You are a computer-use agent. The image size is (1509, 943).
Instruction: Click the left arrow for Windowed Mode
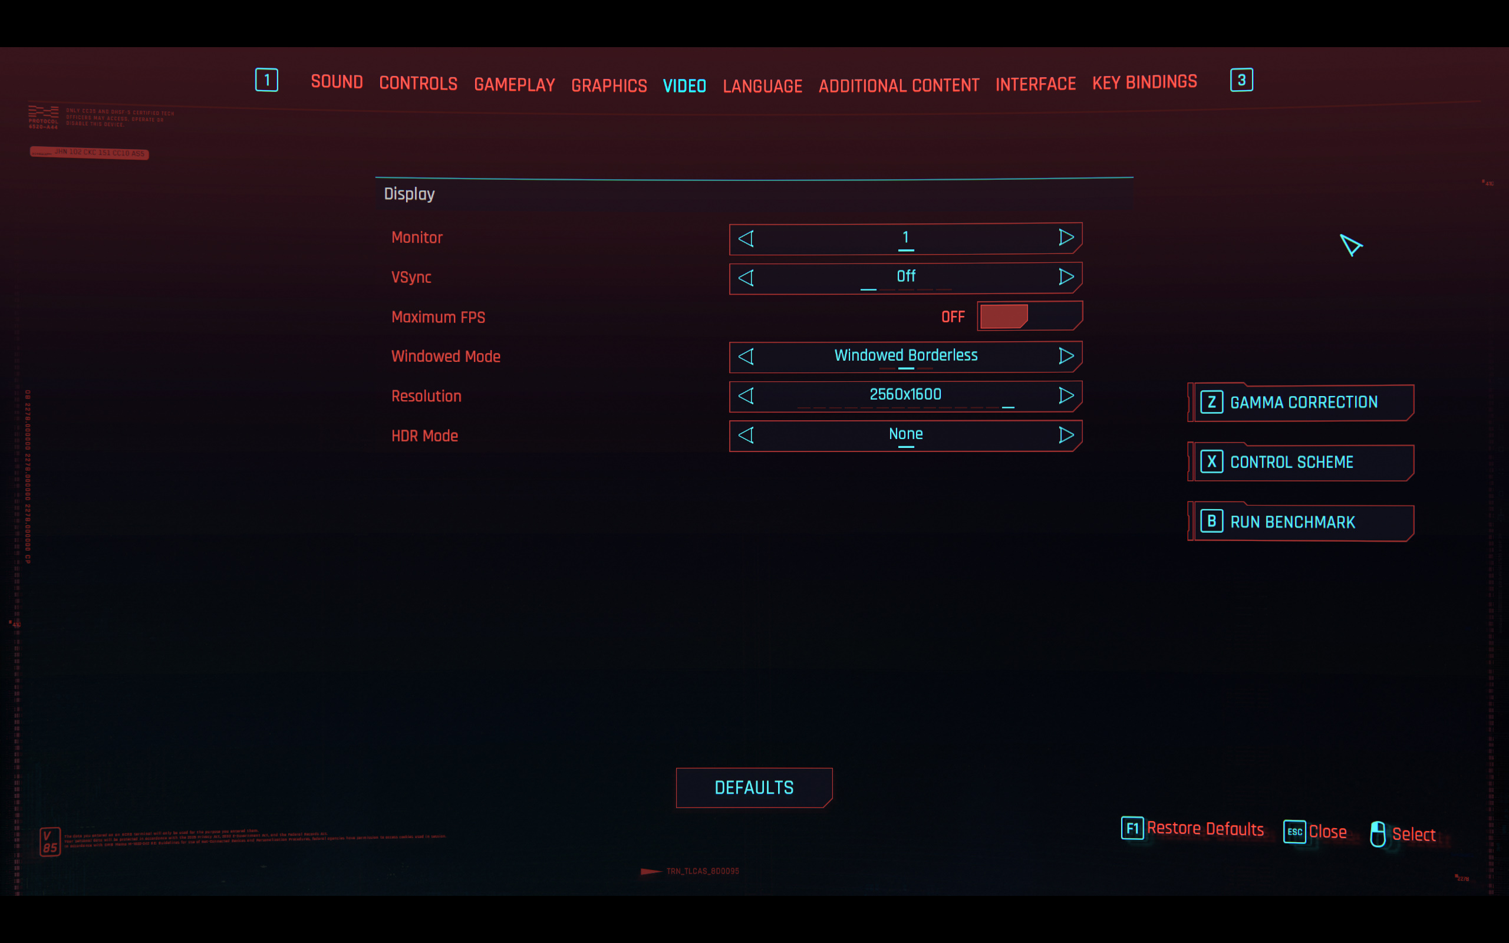pyautogui.click(x=746, y=356)
